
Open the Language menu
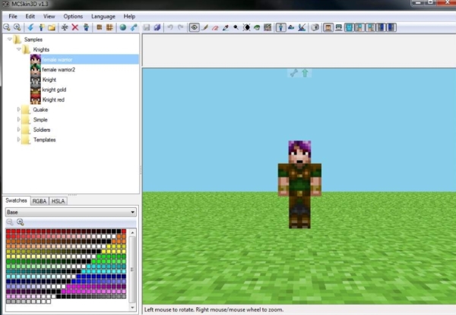coord(103,17)
